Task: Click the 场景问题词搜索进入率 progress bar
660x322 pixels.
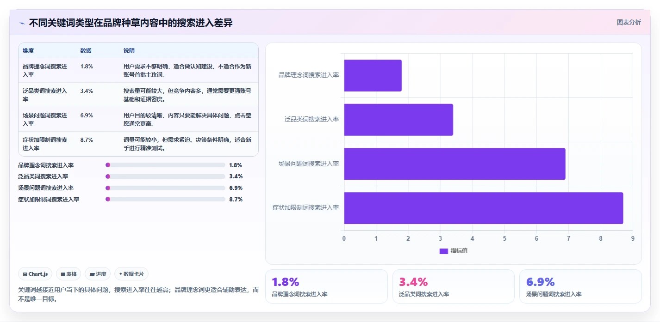Action: (165, 188)
